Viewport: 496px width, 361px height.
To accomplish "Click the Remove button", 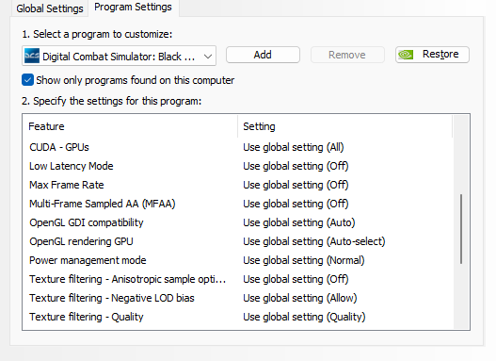I will point(347,55).
